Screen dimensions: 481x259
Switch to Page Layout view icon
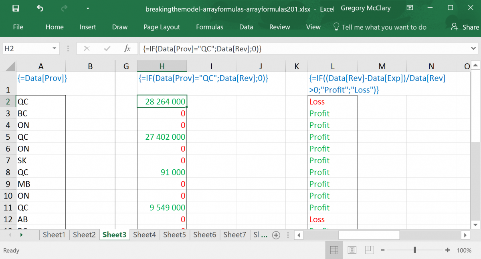tap(352, 250)
